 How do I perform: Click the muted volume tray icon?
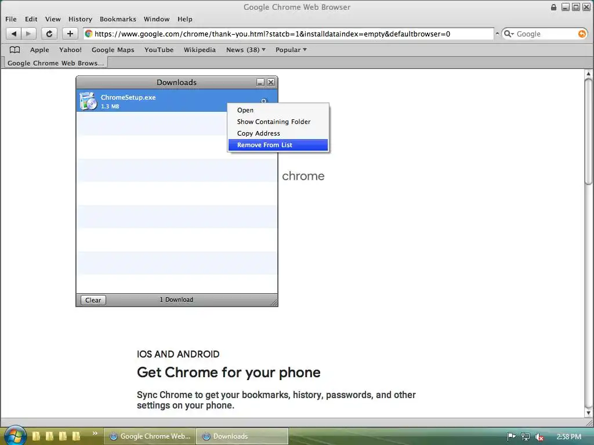539,437
